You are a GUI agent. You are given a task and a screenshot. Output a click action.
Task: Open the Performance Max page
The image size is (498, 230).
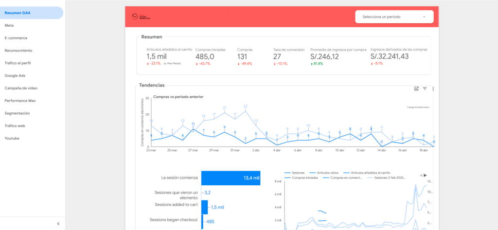[20, 101]
